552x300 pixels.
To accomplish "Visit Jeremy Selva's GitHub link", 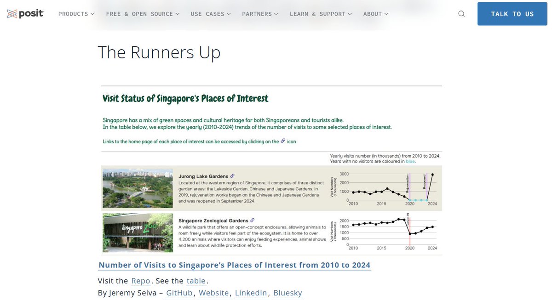I will coord(180,293).
